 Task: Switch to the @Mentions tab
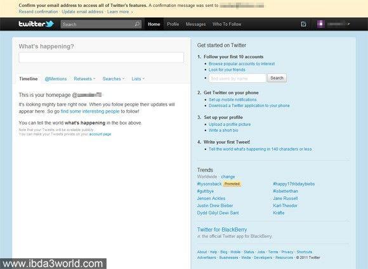click(x=56, y=79)
